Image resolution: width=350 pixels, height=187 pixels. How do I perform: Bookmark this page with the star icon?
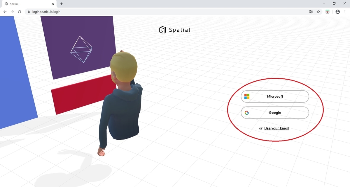pyautogui.click(x=318, y=12)
